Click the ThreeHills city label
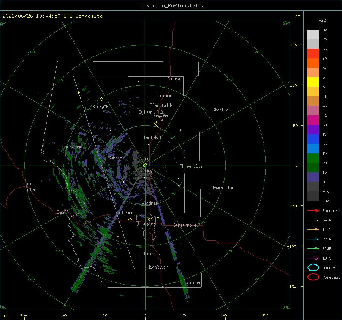This screenshot has width=342, height=320. 191,166
